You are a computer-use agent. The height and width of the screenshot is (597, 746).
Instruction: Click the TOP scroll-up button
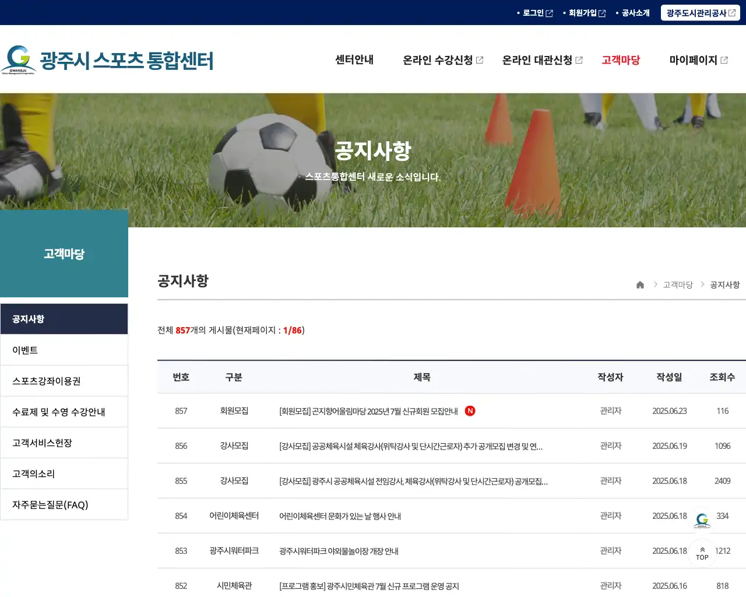(702, 553)
